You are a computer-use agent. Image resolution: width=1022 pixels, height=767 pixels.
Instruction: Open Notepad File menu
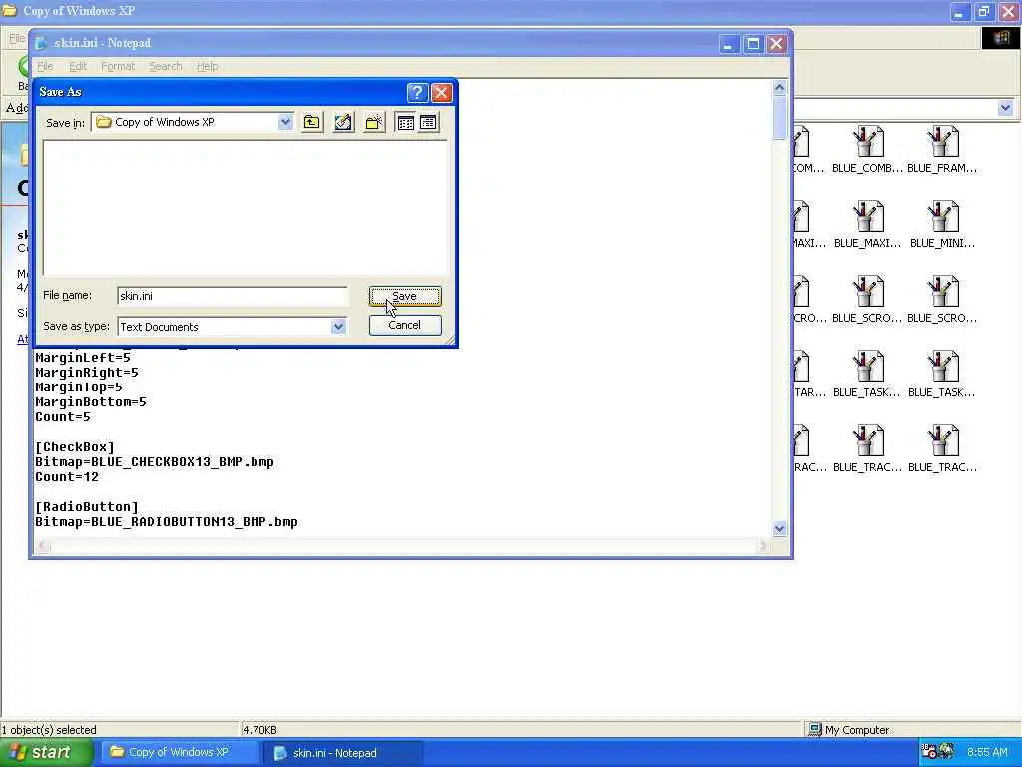45,67
